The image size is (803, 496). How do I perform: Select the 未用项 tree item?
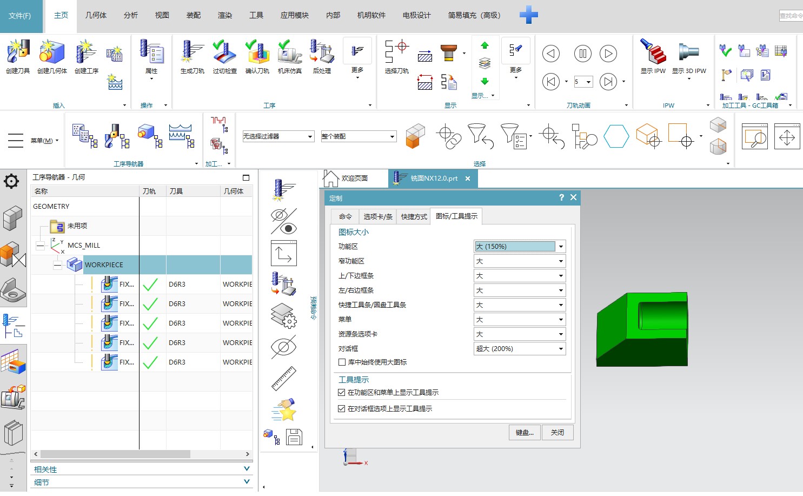pyautogui.click(x=77, y=226)
